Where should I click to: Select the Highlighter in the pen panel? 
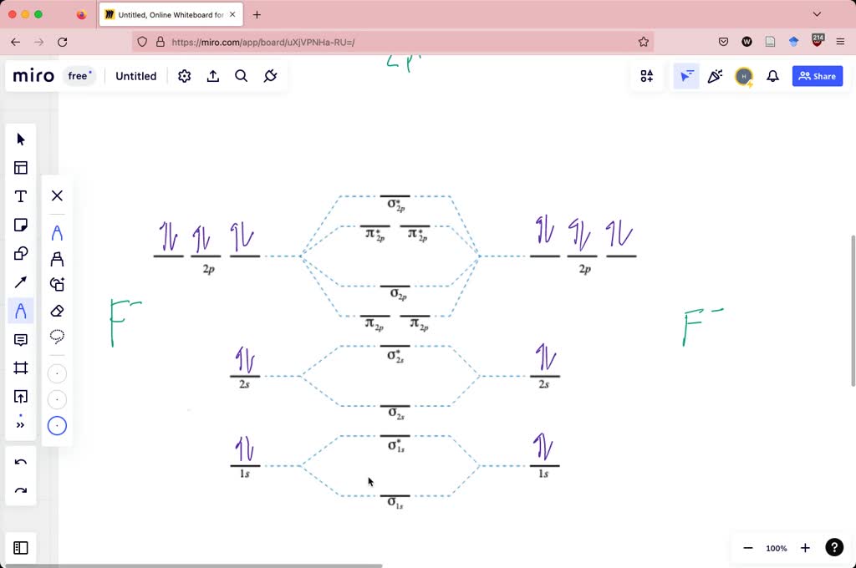pos(57,261)
